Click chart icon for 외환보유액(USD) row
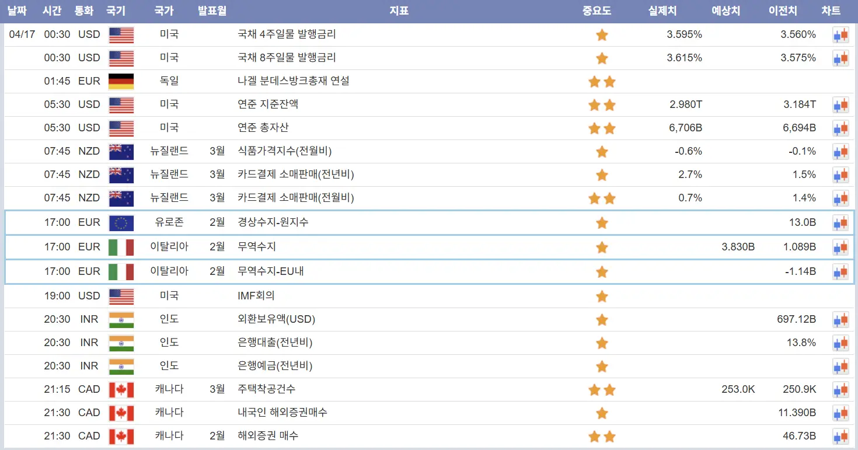The height and width of the screenshot is (450, 858). click(x=840, y=320)
